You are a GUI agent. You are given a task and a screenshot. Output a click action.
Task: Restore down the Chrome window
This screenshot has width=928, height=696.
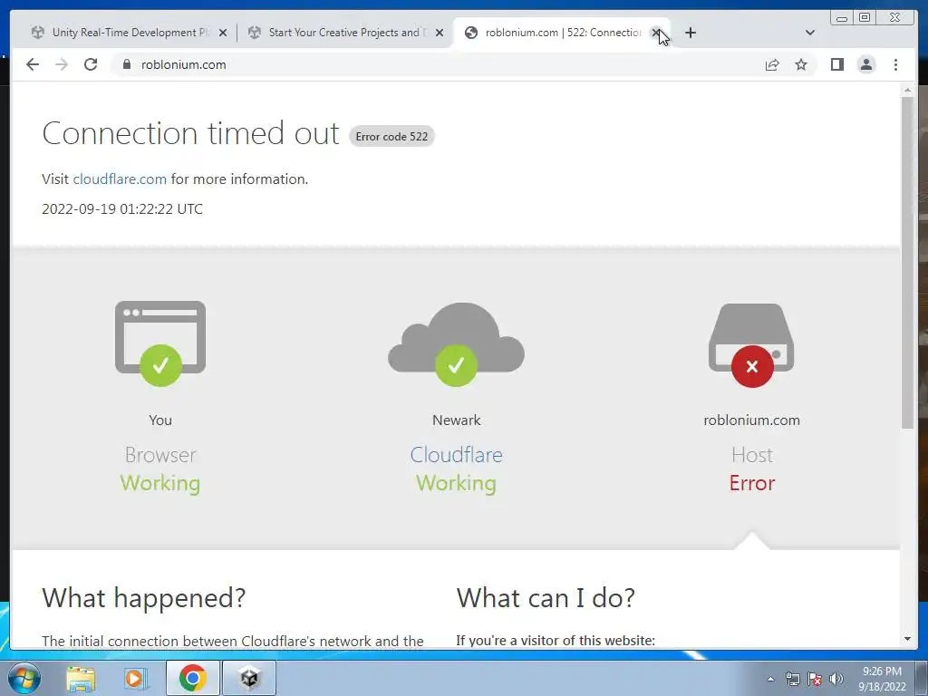point(865,18)
